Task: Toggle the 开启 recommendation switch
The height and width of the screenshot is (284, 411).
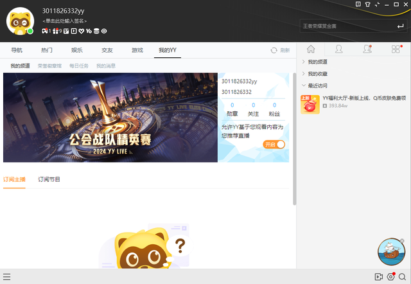Action: click(274, 145)
